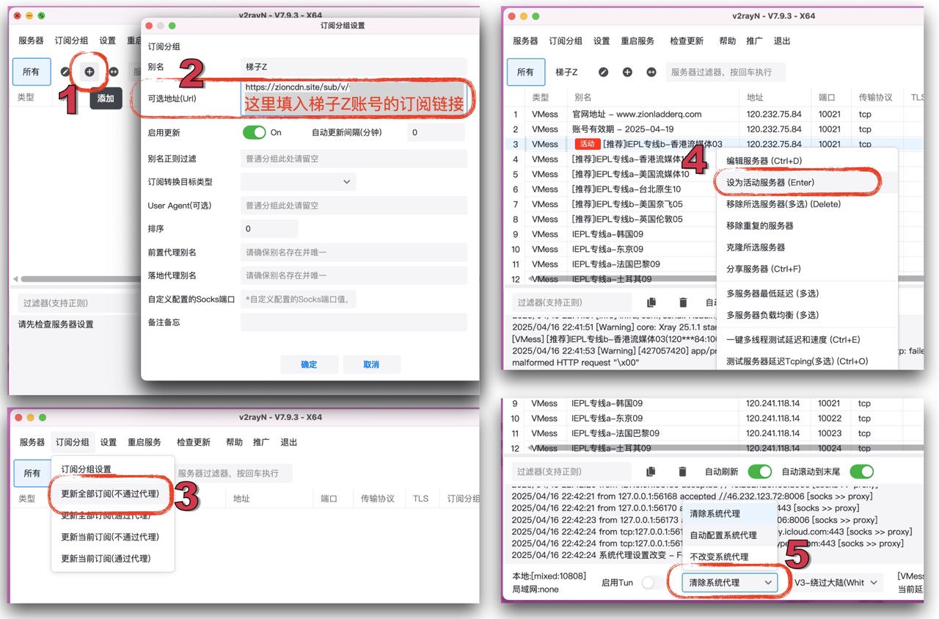Click the pencil icon circled beside number 1
Viewport: 939px width, 619px height.
click(65, 72)
